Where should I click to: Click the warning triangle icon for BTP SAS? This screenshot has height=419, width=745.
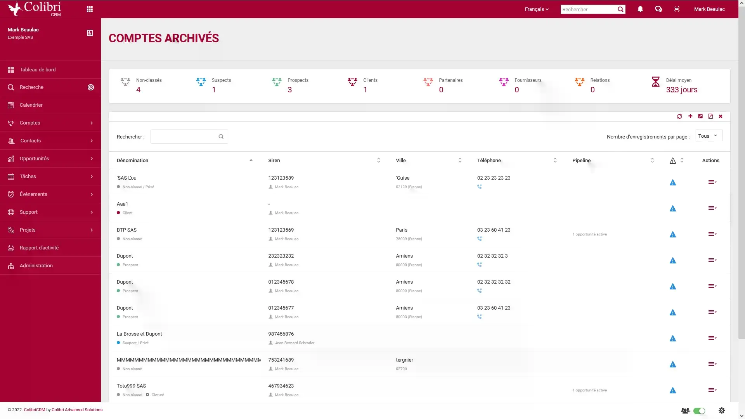point(673,234)
